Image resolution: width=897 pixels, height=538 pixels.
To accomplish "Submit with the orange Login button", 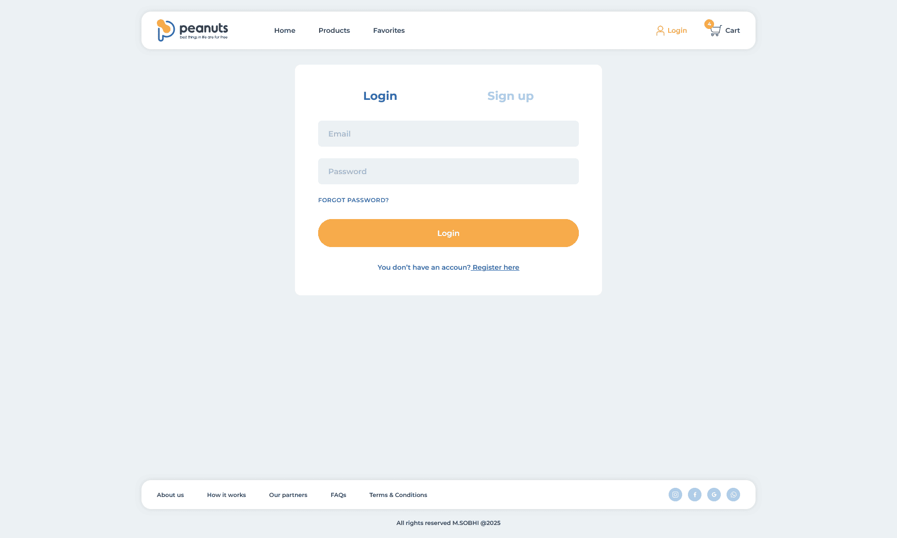I will pyautogui.click(x=448, y=233).
